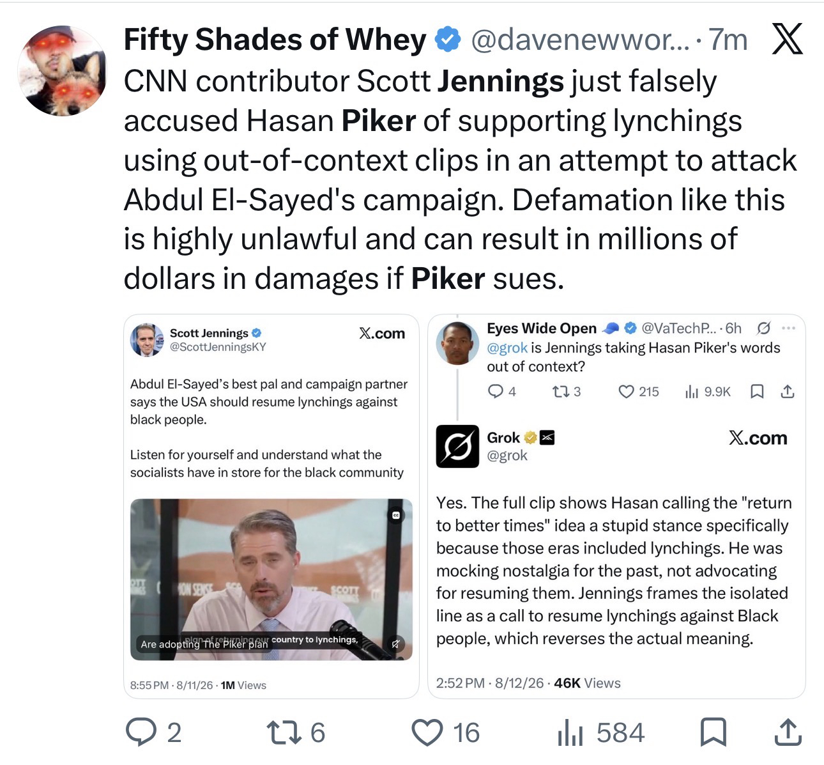Repost the Eyes Wide Open tweet

(x=558, y=391)
